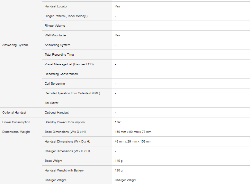Click the Dimensions/ Weight category heading
The width and height of the screenshot is (250, 184).
pyautogui.click(x=16, y=132)
